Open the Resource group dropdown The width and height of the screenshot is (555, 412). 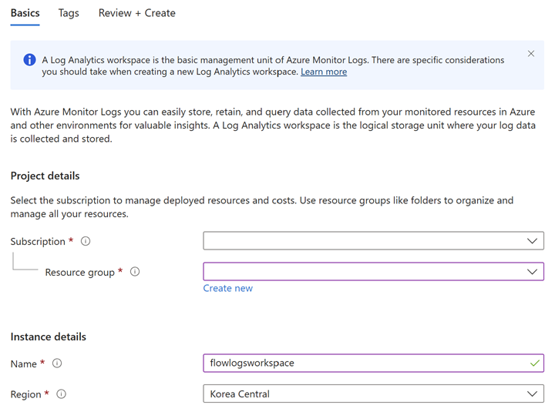[373, 272]
